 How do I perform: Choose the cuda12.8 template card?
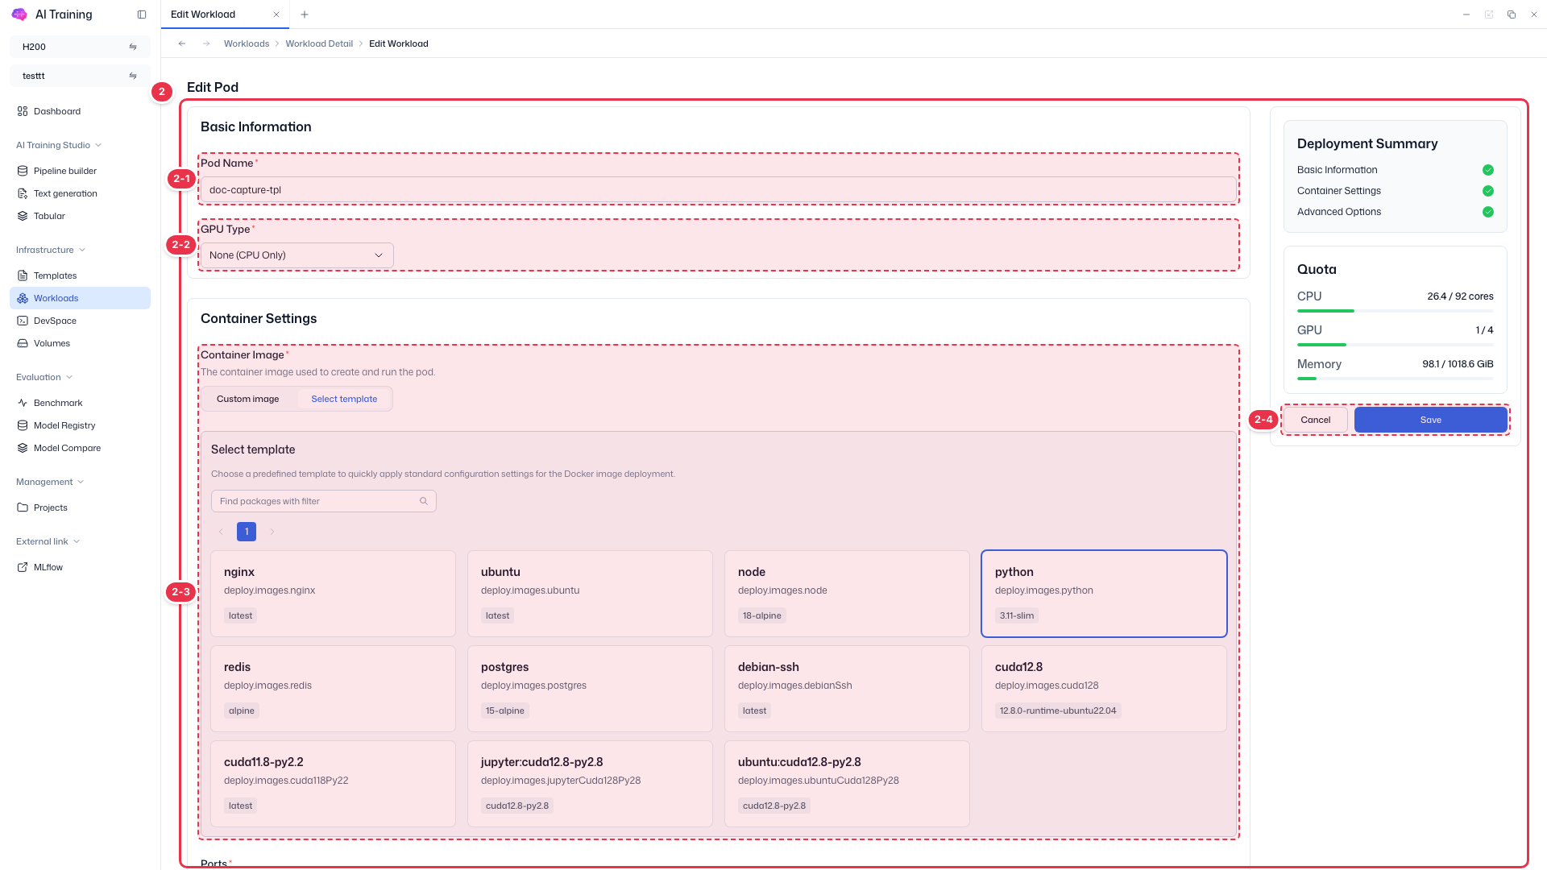click(x=1104, y=689)
